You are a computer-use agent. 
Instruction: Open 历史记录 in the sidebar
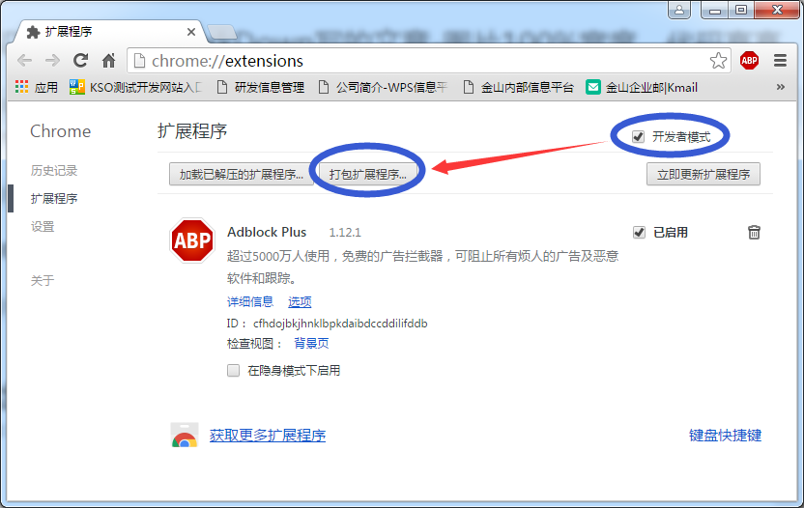click(54, 171)
